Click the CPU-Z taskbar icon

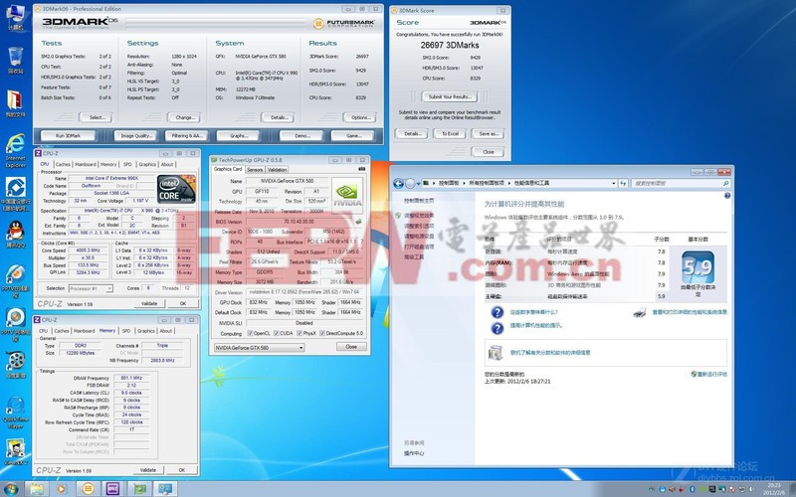coord(112,489)
